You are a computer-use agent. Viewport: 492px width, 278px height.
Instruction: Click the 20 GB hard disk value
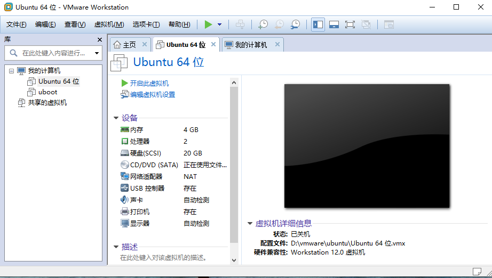click(193, 153)
